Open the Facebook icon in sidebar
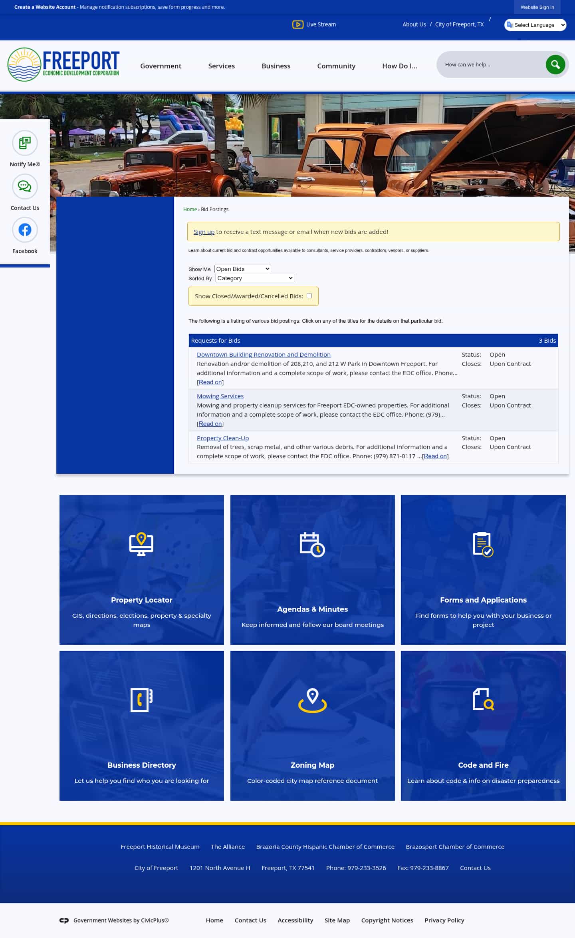Image resolution: width=575 pixels, height=938 pixels. [25, 230]
